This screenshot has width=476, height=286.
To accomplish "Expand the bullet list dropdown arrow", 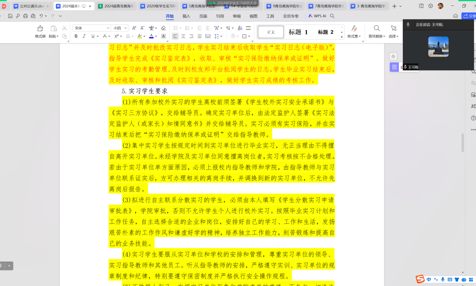I will point(180,28).
